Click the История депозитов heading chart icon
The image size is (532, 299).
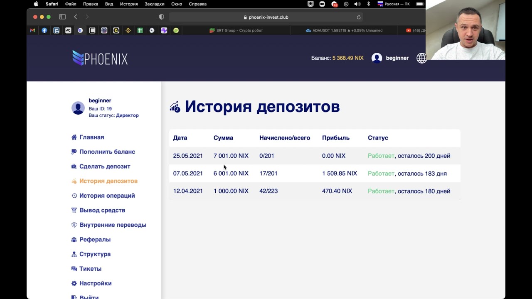pos(175,107)
